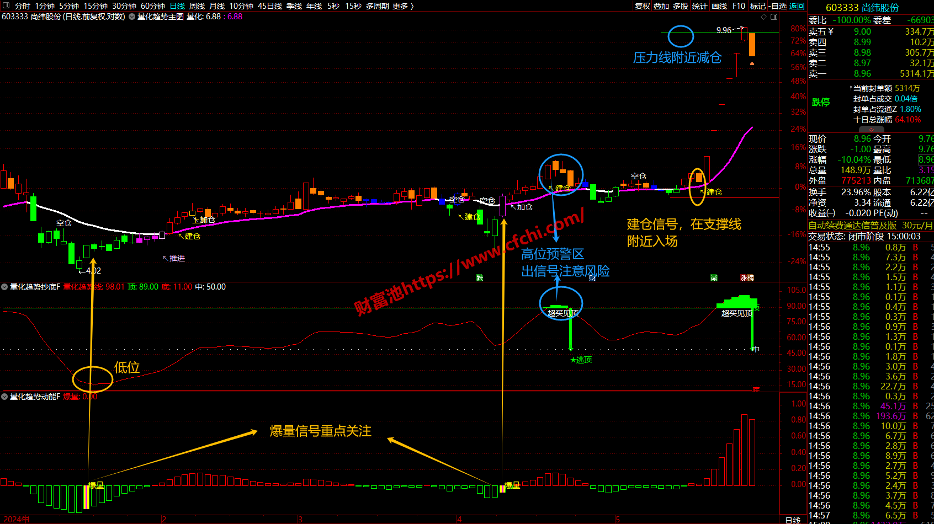Open the 多周期 multi-period view
The height and width of the screenshot is (524, 934).
(x=378, y=6)
